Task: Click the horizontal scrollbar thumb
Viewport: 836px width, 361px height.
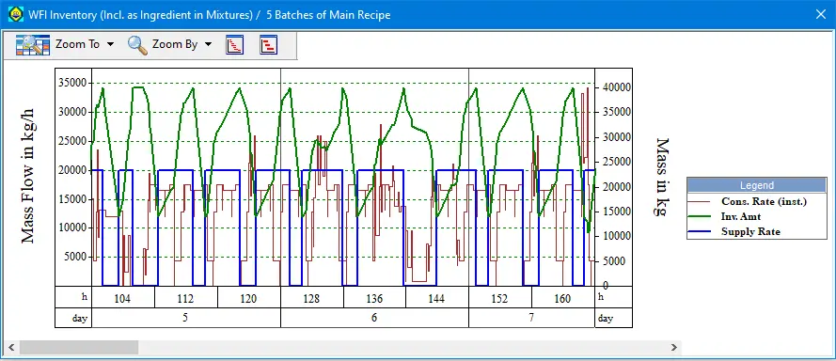Action: pos(79,348)
